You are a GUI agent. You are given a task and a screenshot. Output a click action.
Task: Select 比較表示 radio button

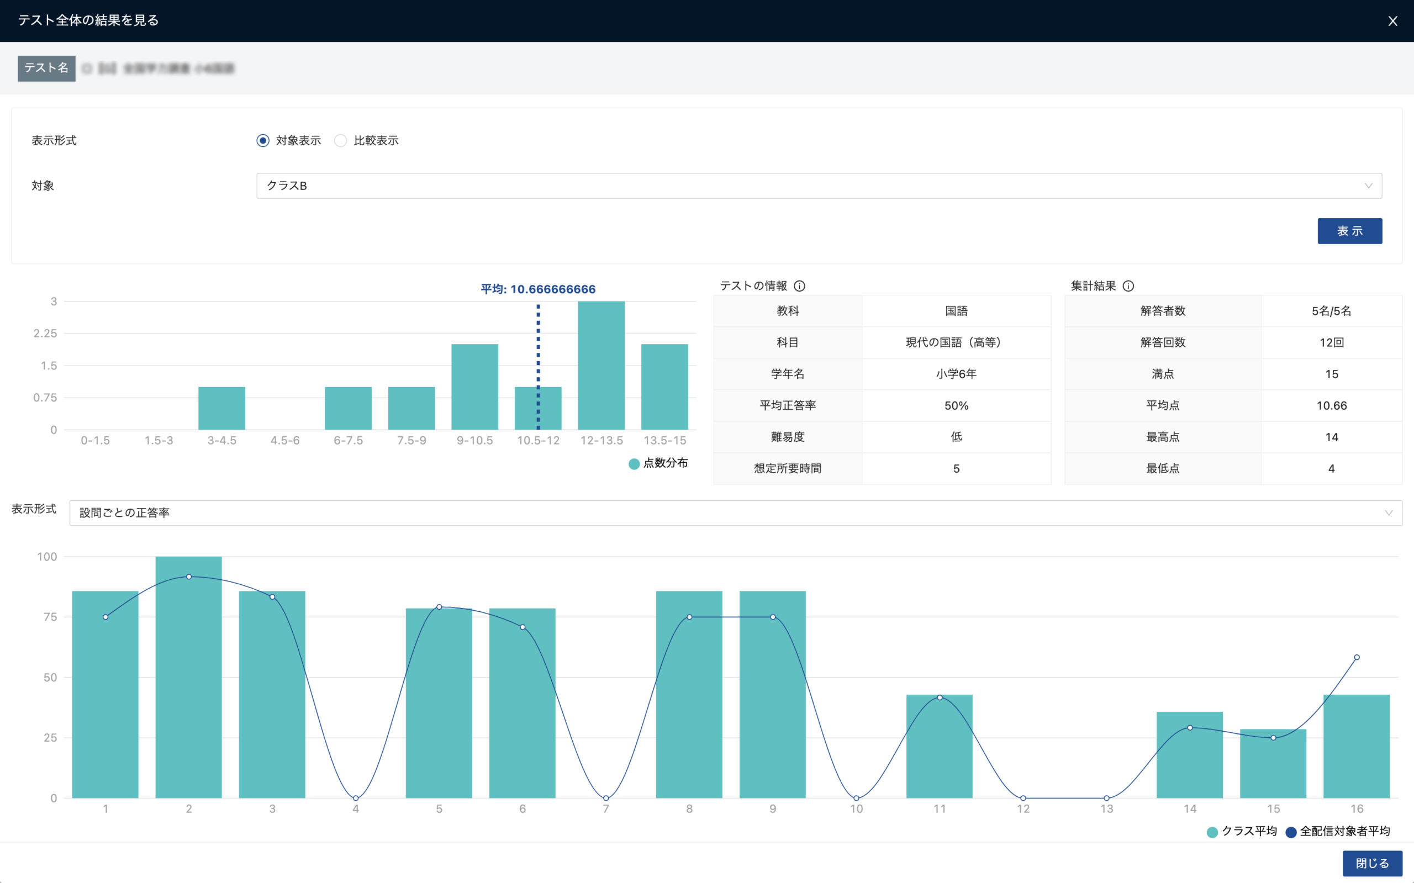click(340, 141)
